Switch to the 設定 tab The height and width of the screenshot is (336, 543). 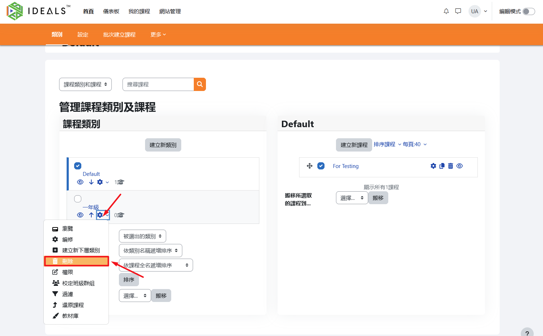point(83,35)
